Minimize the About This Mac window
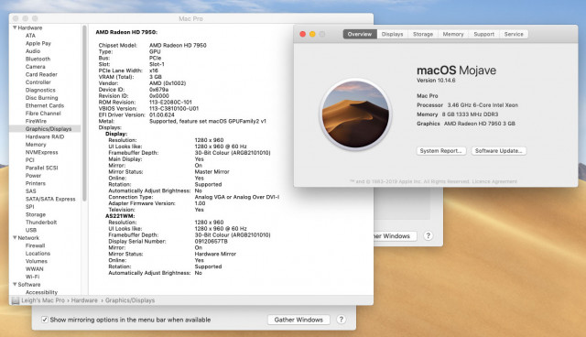586x337 pixels. coord(312,34)
